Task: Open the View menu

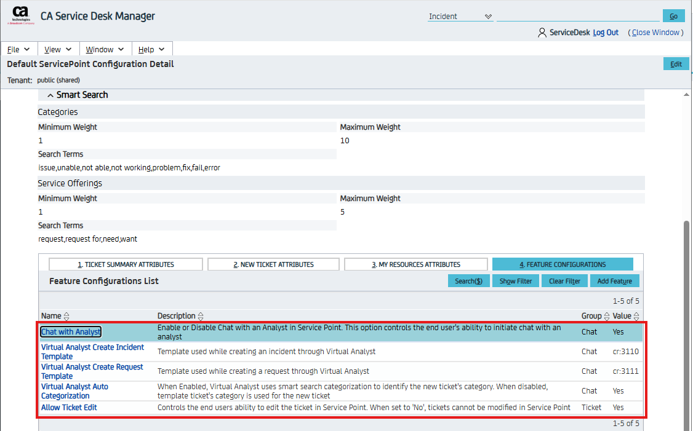Action: 58,49
